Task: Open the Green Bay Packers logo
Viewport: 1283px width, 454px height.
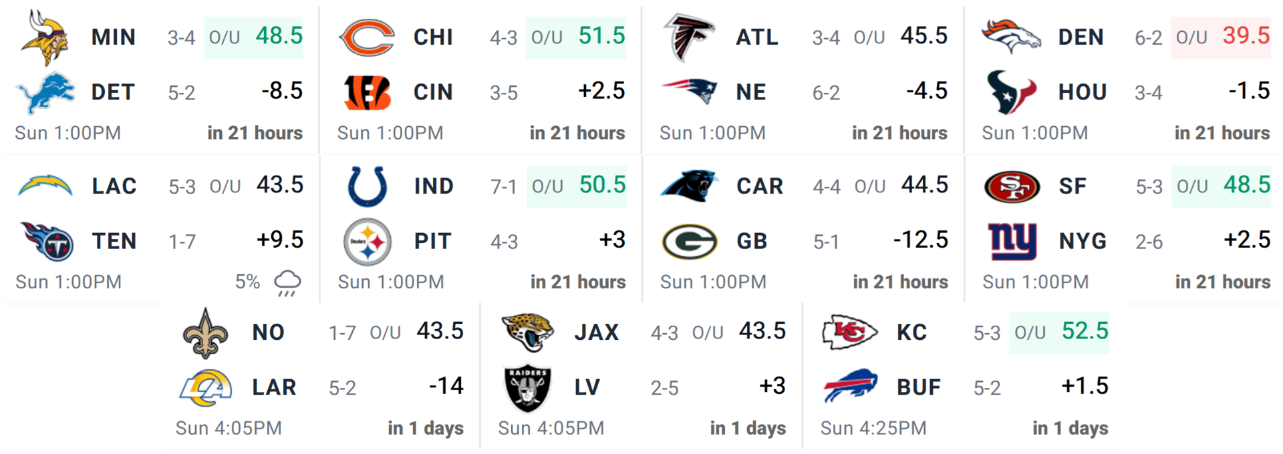Action: pyautogui.click(x=690, y=242)
